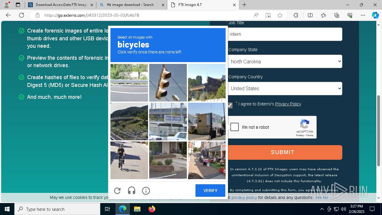Click the VERIFY button
This screenshot has height=215, width=382.
tap(210, 191)
